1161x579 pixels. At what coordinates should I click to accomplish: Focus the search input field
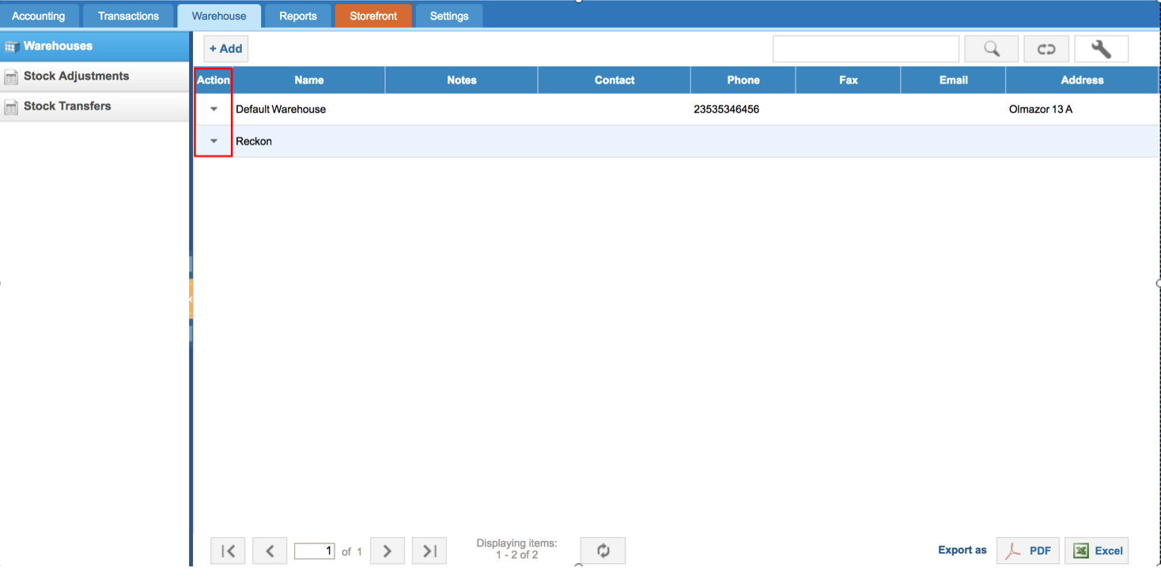pos(866,49)
